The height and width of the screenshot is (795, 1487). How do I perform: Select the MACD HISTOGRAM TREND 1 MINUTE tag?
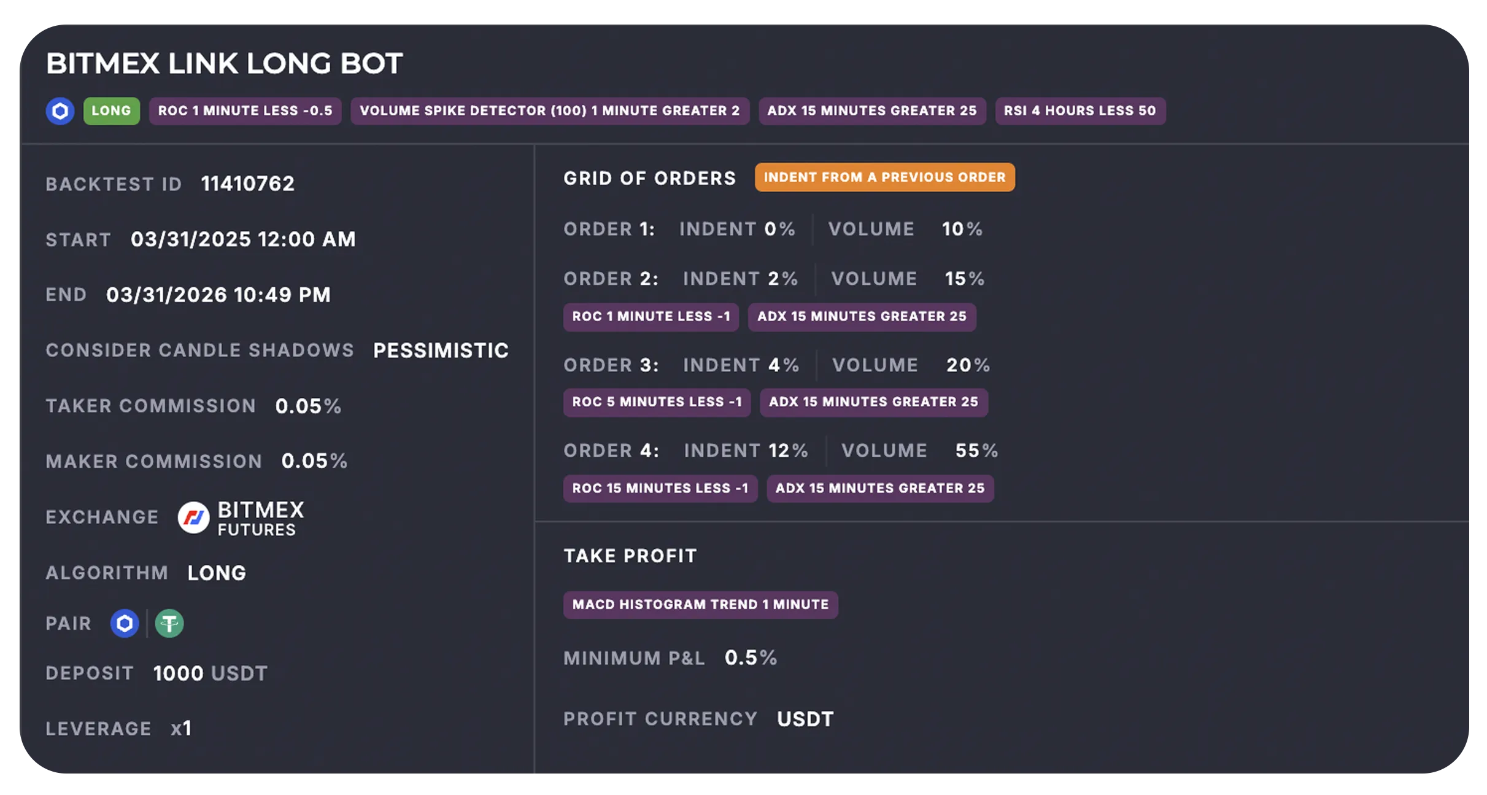700,605
